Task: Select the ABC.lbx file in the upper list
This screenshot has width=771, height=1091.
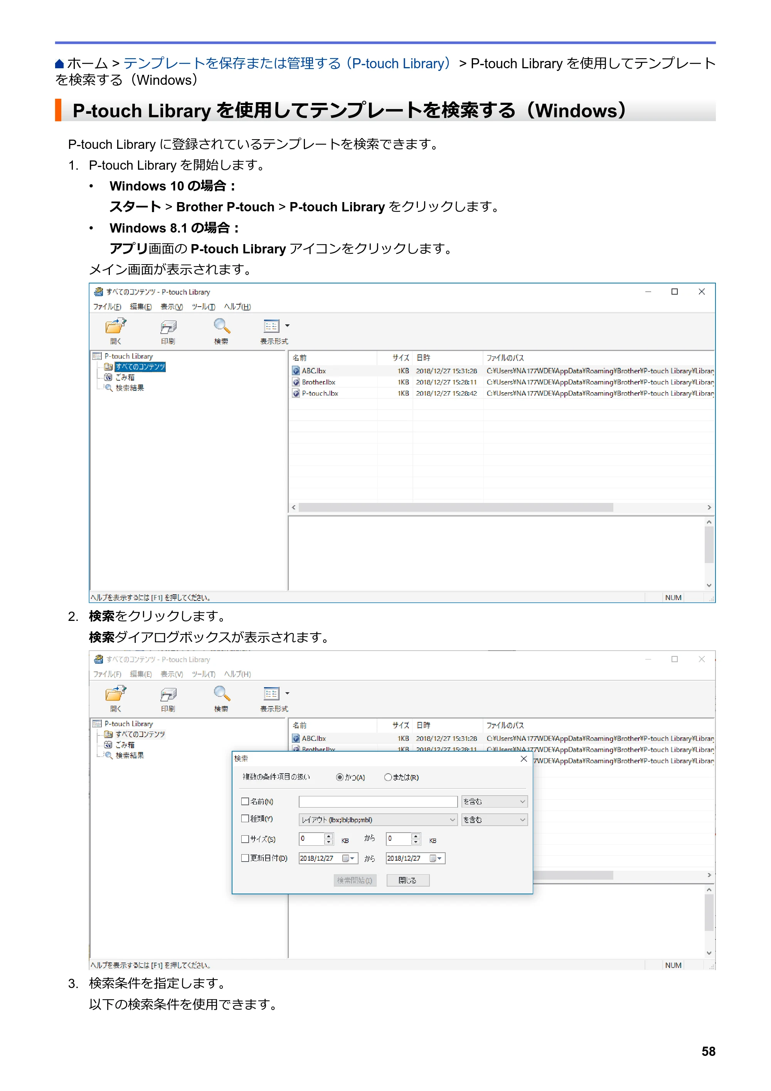Action: point(313,371)
